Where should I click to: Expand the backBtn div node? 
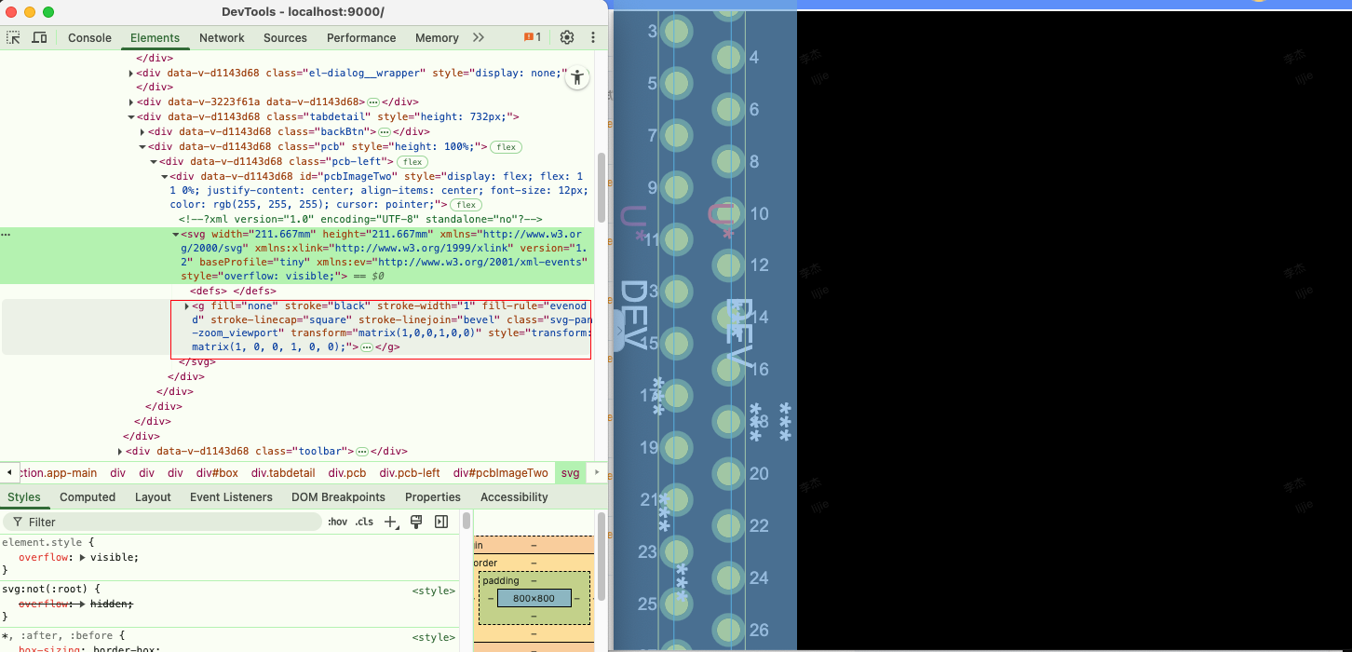(x=142, y=132)
